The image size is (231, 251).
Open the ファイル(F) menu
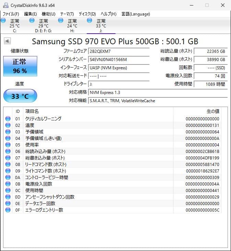(x=11, y=14)
